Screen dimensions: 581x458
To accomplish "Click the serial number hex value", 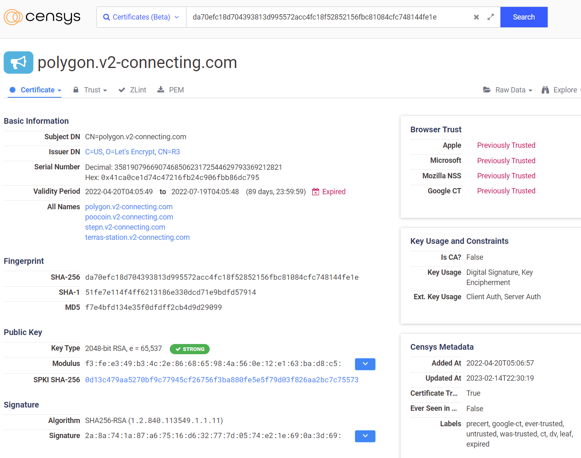I will click(180, 178).
